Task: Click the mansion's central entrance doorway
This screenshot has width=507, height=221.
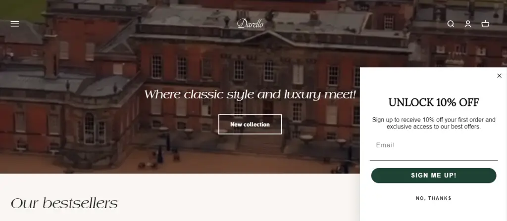Action: (268, 109)
